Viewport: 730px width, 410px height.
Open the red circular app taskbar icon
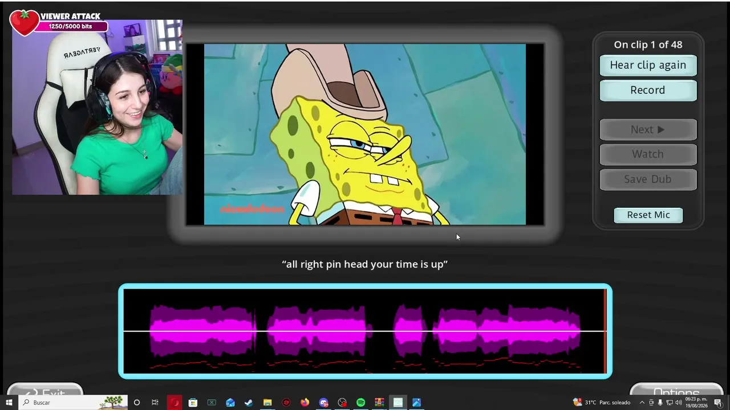286,403
